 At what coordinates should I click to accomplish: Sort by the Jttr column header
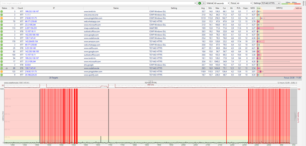(x=232, y=8)
